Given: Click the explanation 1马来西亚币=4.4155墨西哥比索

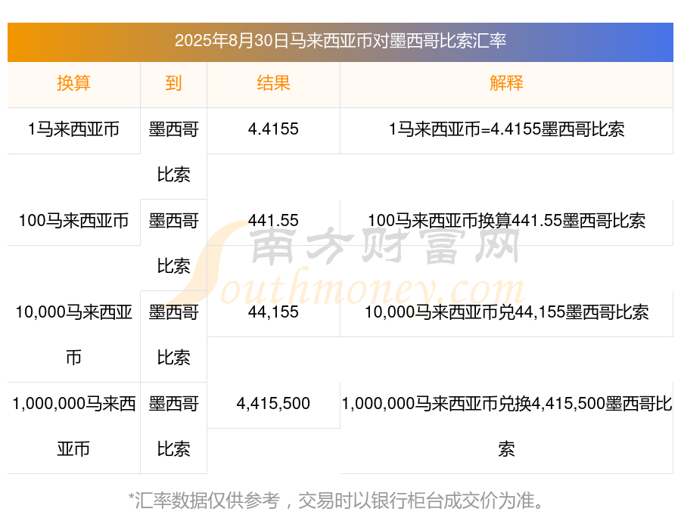Looking at the screenshot, I should [506, 129].
